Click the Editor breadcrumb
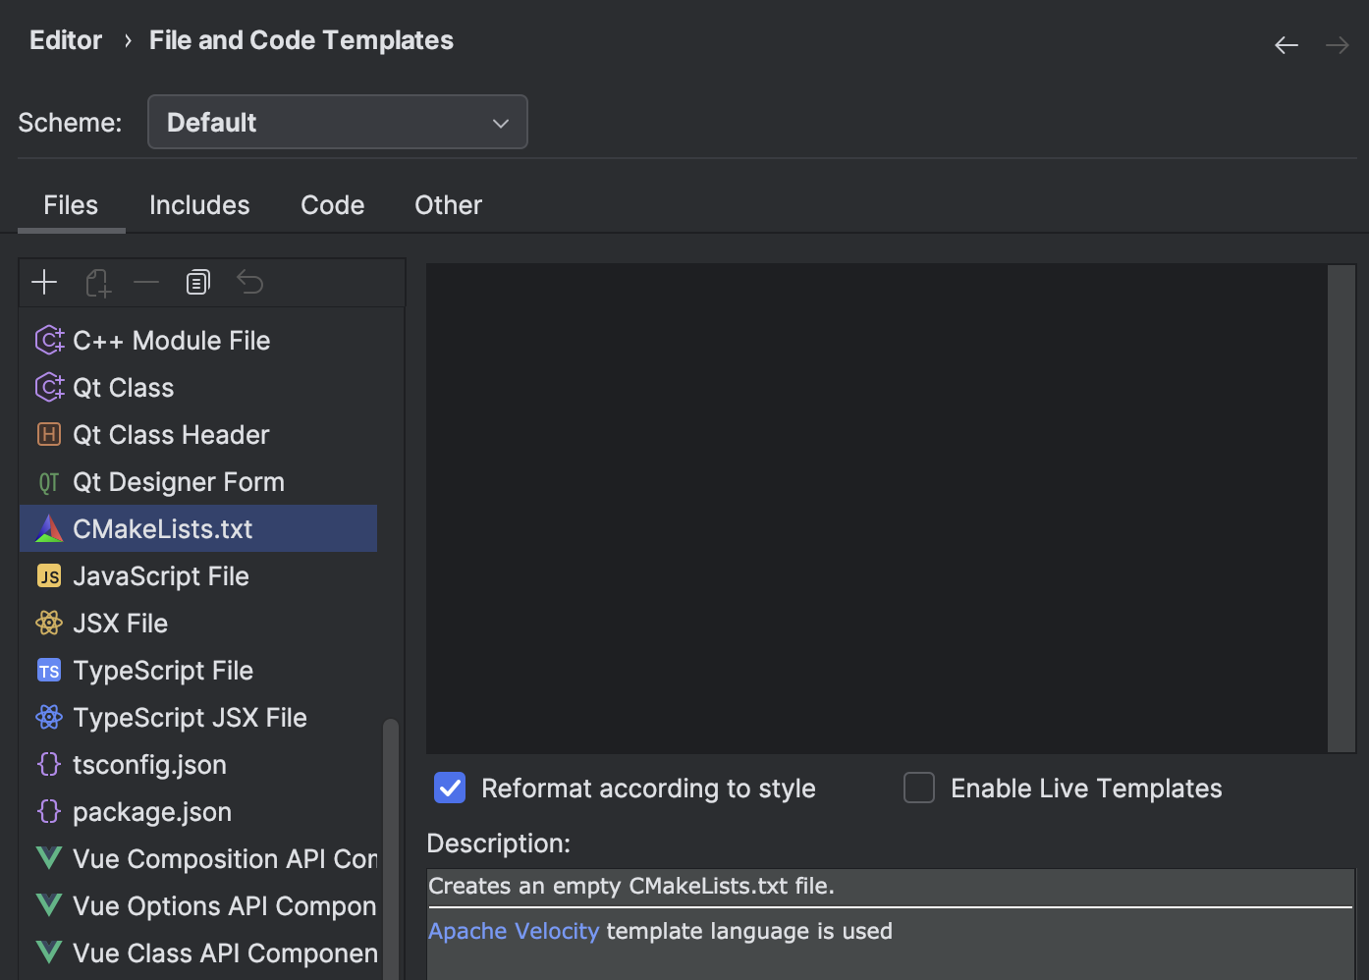Image resolution: width=1369 pixels, height=980 pixels. (65, 39)
